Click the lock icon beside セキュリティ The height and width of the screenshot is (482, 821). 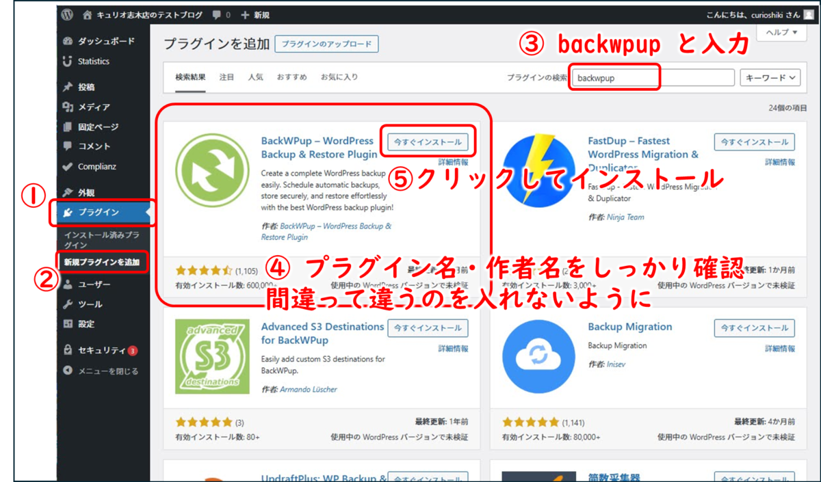coord(67,350)
